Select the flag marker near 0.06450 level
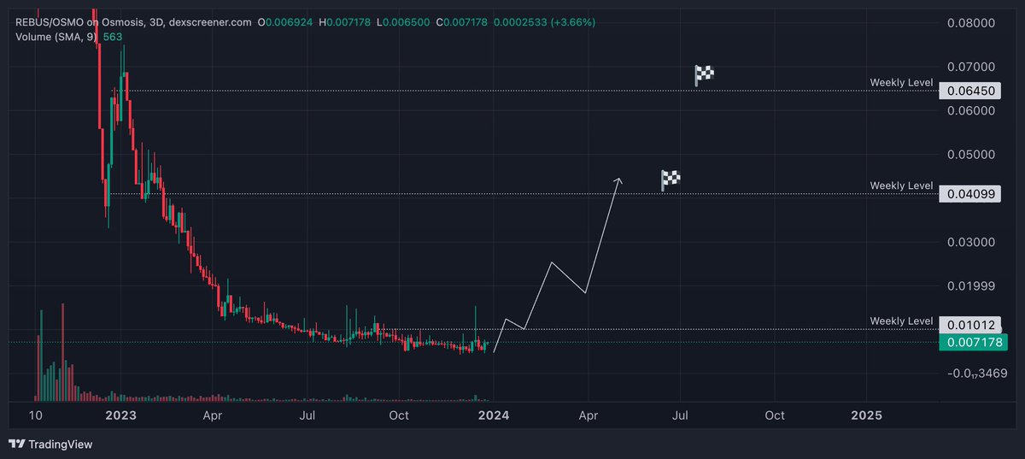The image size is (1025, 459). [x=704, y=75]
